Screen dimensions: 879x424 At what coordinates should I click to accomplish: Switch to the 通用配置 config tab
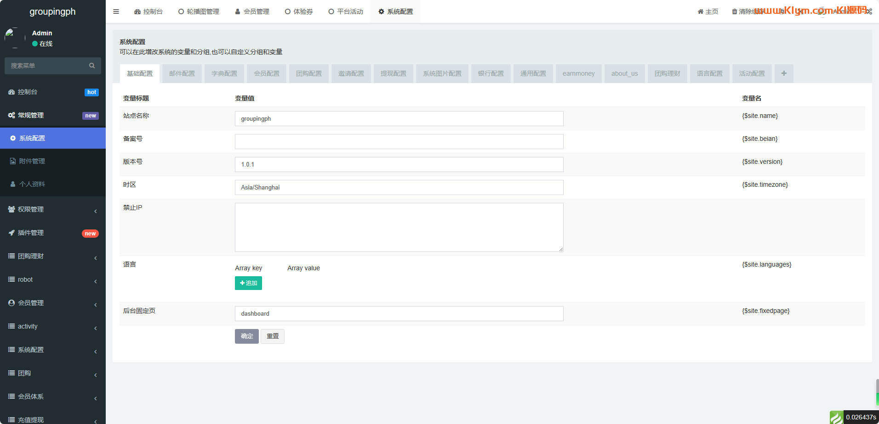(x=533, y=73)
